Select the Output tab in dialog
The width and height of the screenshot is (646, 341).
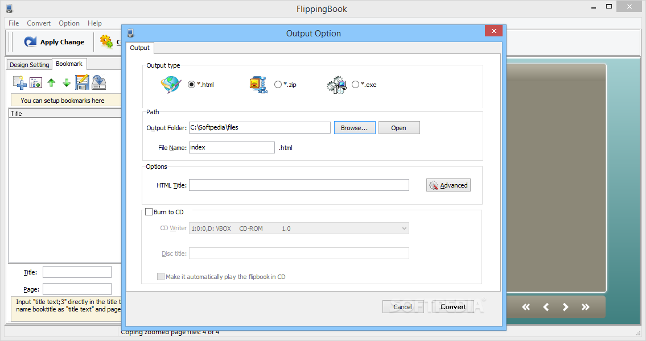point(139,48)
